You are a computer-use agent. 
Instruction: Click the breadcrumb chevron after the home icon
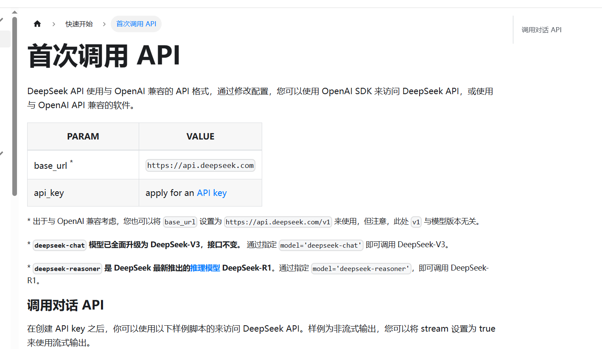(53, 24)
